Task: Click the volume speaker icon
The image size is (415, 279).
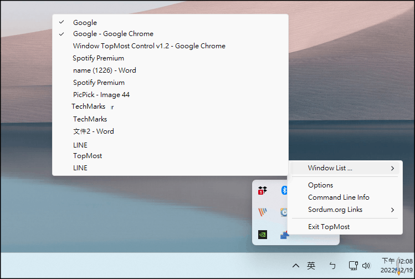Action: [x=366, y=266]
